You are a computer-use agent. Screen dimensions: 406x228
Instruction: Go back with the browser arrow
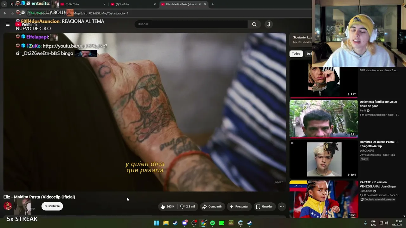(x=5, y=13)
